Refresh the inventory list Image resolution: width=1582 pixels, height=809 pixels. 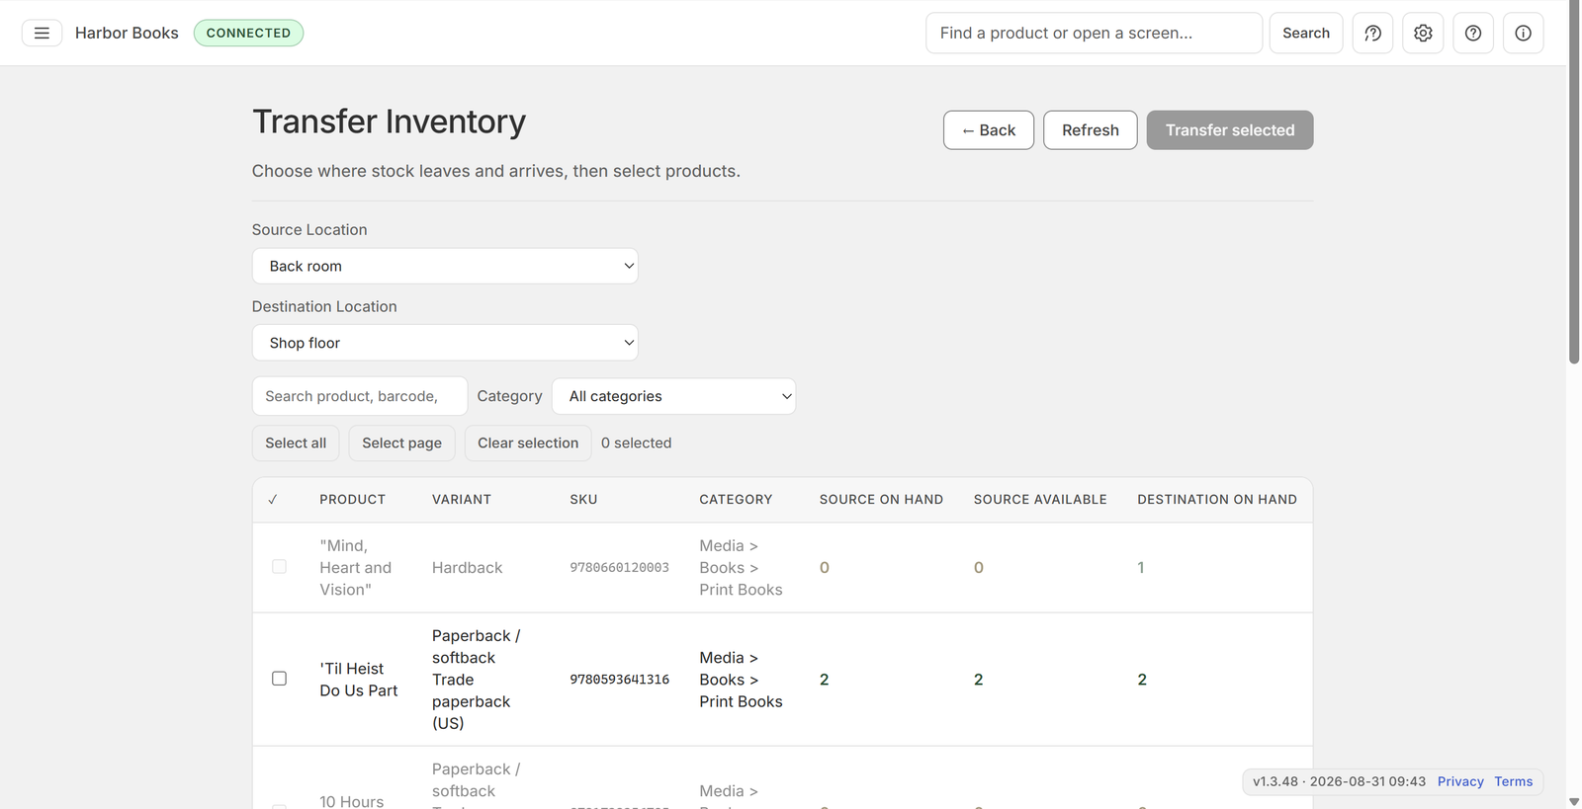[1090, 130]
